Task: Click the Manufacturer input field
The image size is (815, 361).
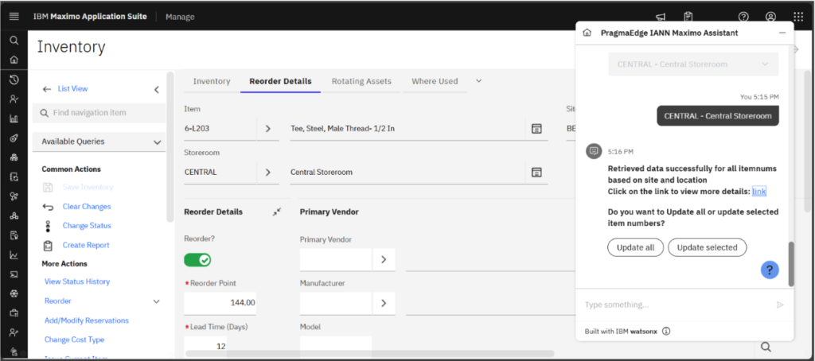Action: (x=336, y=303)
